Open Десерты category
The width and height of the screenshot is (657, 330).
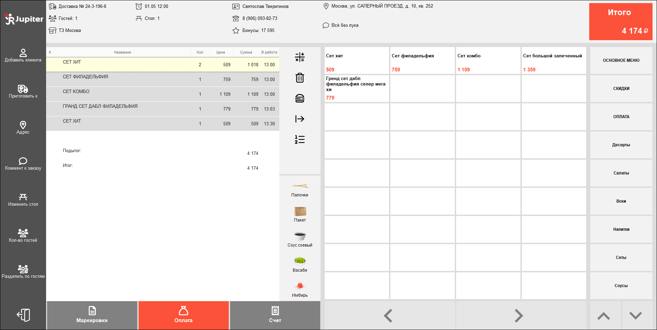(621, 145)
